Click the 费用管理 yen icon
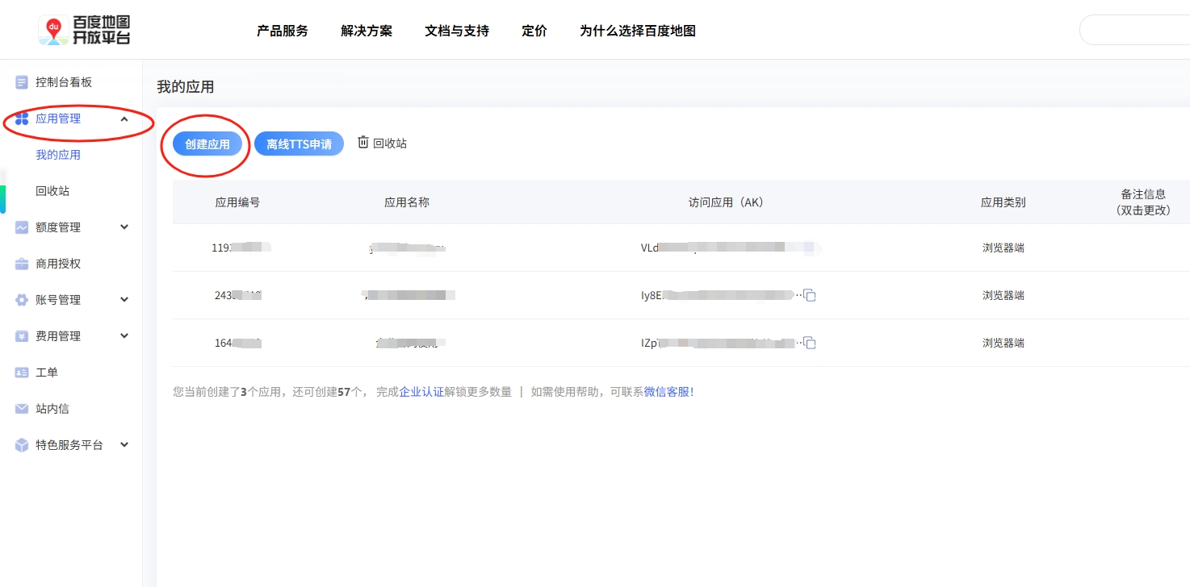The image size is (1190, 587). point(22,336)
